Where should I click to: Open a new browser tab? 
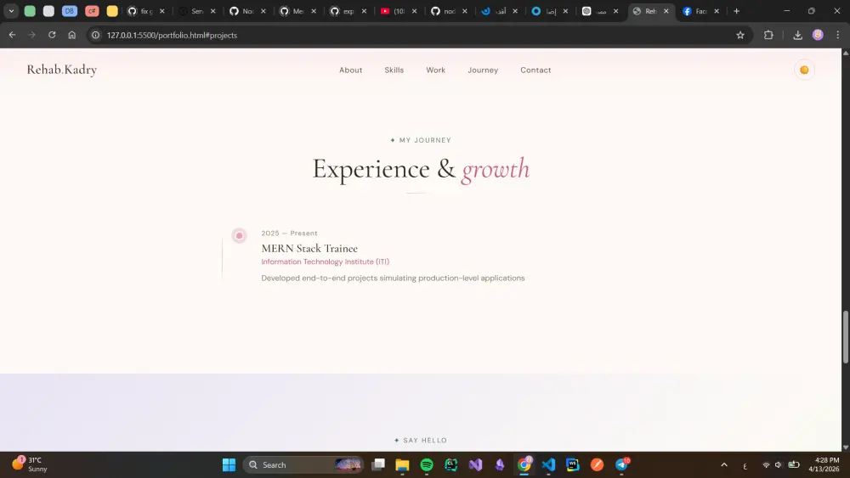(736, 11)
